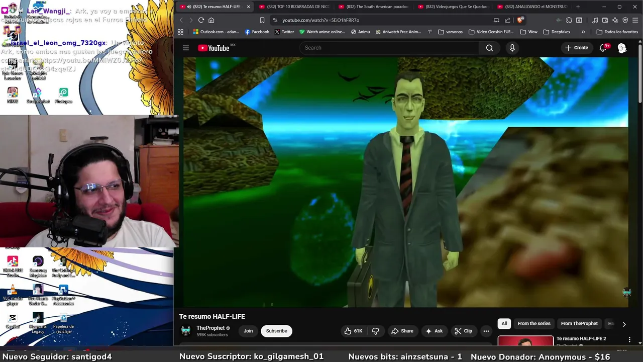Open Watch anime online bookmark

pyautogui.click(x=322, y=32)
